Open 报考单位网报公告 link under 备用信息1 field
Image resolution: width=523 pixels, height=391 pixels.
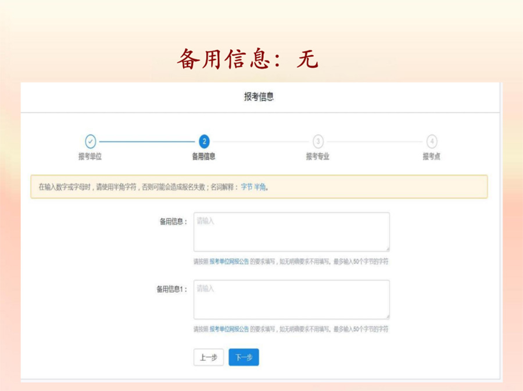click(x=229, y=330)
